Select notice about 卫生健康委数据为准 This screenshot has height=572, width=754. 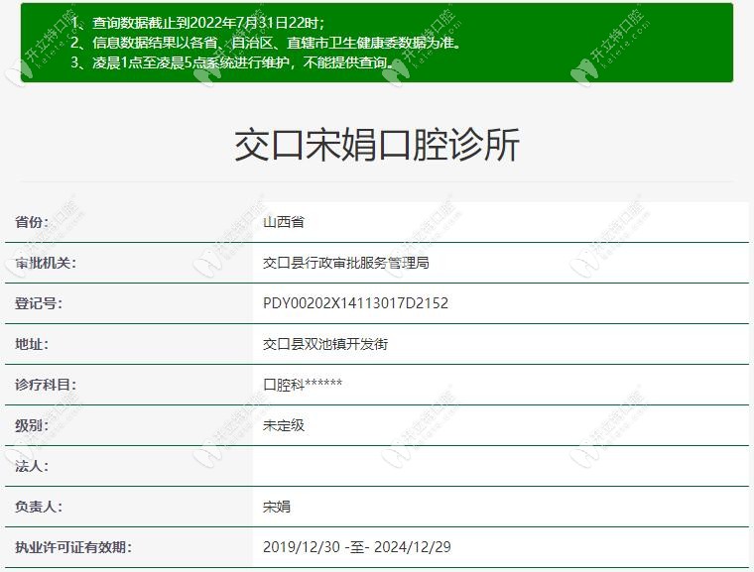267,43
